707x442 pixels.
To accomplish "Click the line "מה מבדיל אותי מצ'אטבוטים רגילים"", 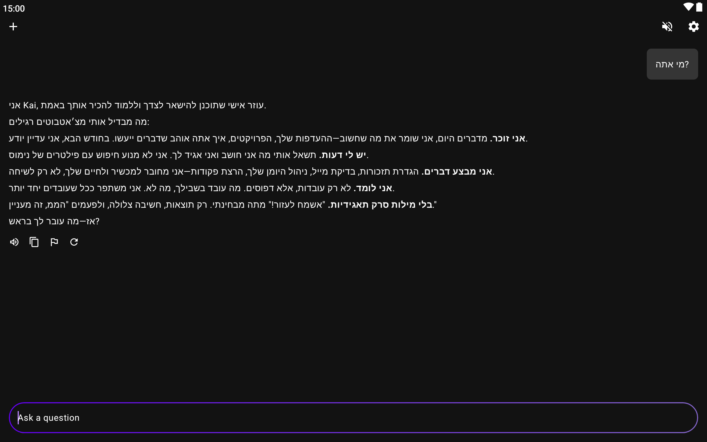I will click(x=79, y=122).
